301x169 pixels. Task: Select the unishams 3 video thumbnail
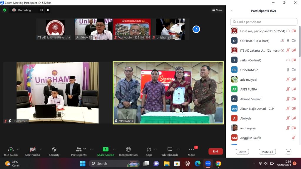point(170,29)
